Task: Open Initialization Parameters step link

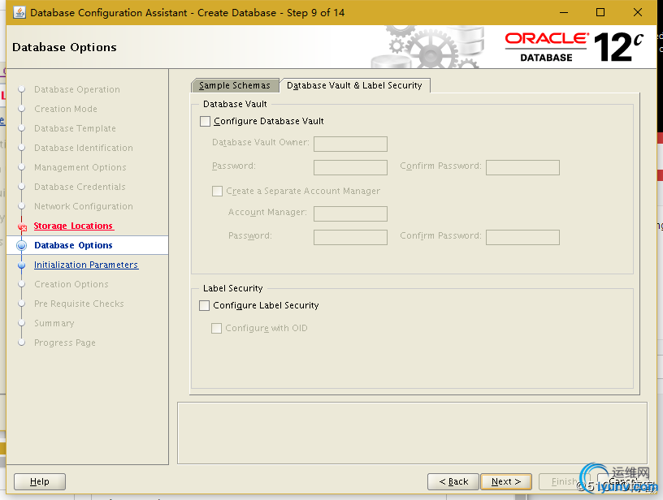Action: click(x=86, y=265)
